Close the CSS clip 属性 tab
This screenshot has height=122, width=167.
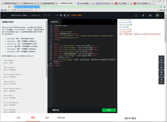[x=131, y=3]
